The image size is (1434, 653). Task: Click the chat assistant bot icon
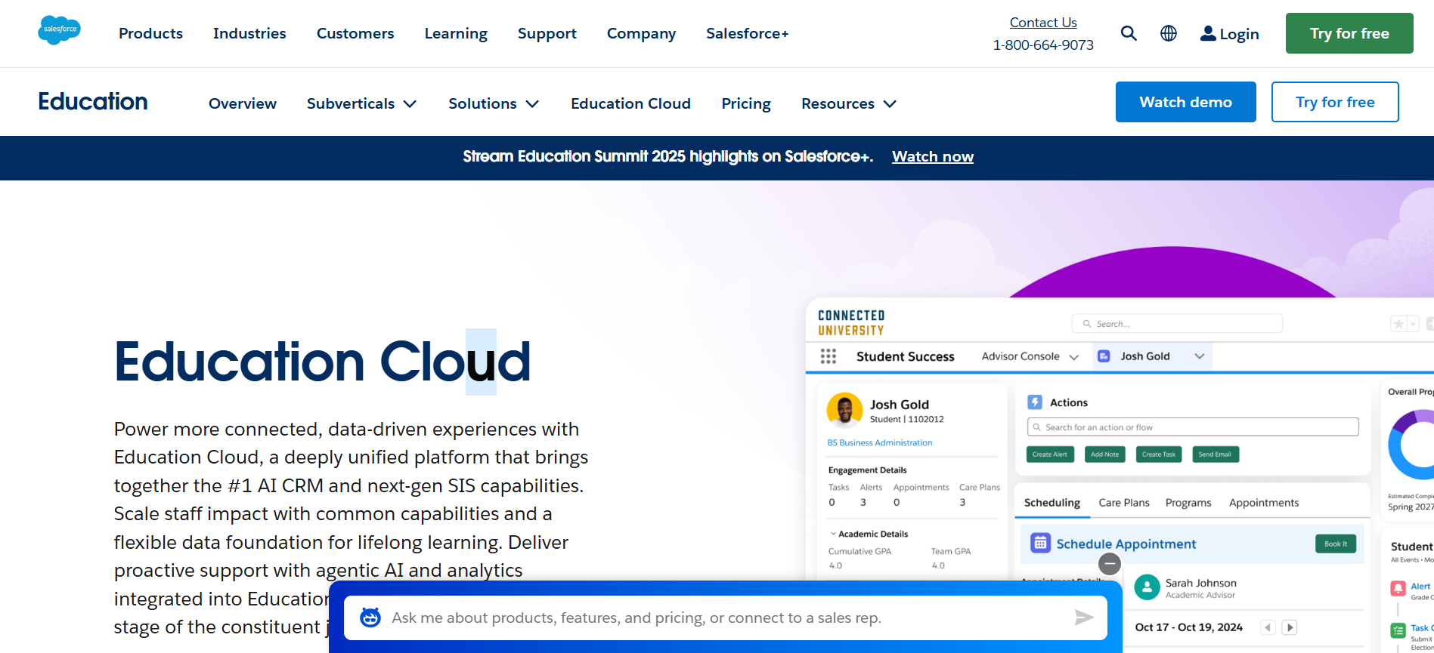pyautogui.click(x=370, y=618)
